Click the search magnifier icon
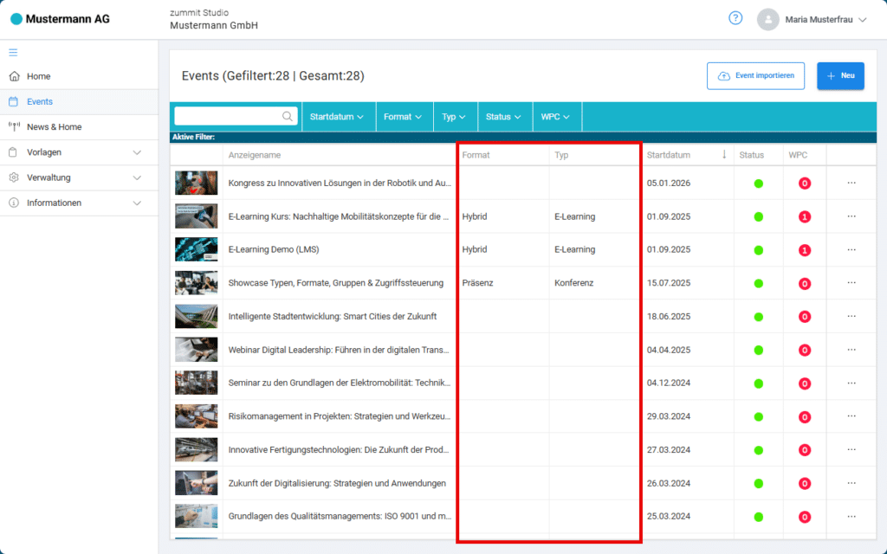The height and width of the screenshot is (554, 887). (288, 117)
